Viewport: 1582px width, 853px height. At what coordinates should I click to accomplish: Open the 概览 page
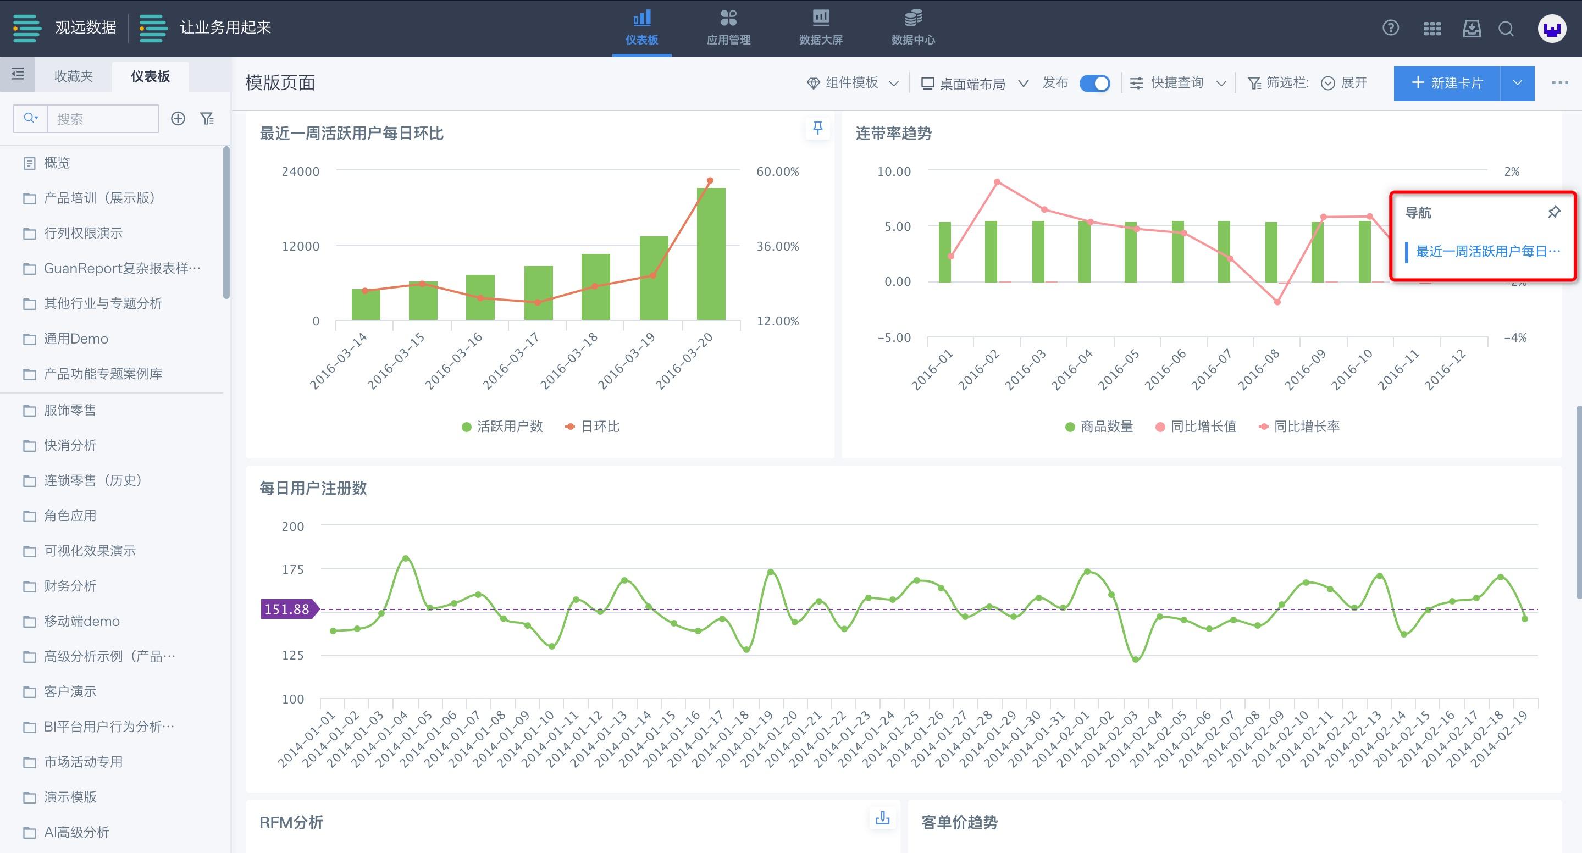tap(57, 163)
